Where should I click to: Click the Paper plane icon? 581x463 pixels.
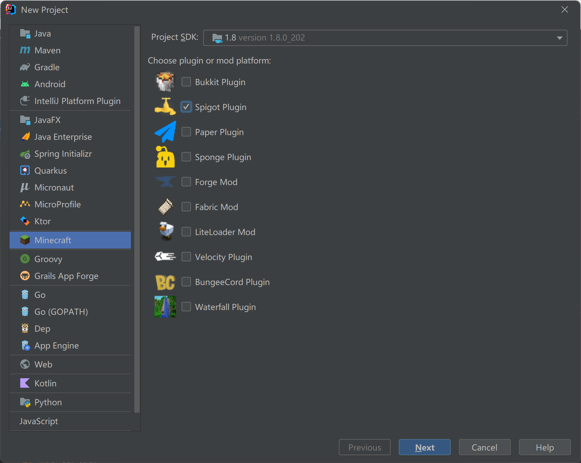165,132
